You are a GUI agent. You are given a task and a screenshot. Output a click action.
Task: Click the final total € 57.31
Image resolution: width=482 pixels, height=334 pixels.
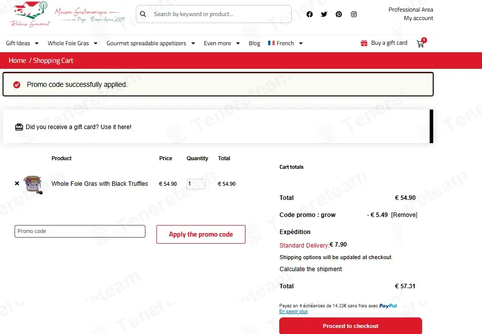click(405, 286)
